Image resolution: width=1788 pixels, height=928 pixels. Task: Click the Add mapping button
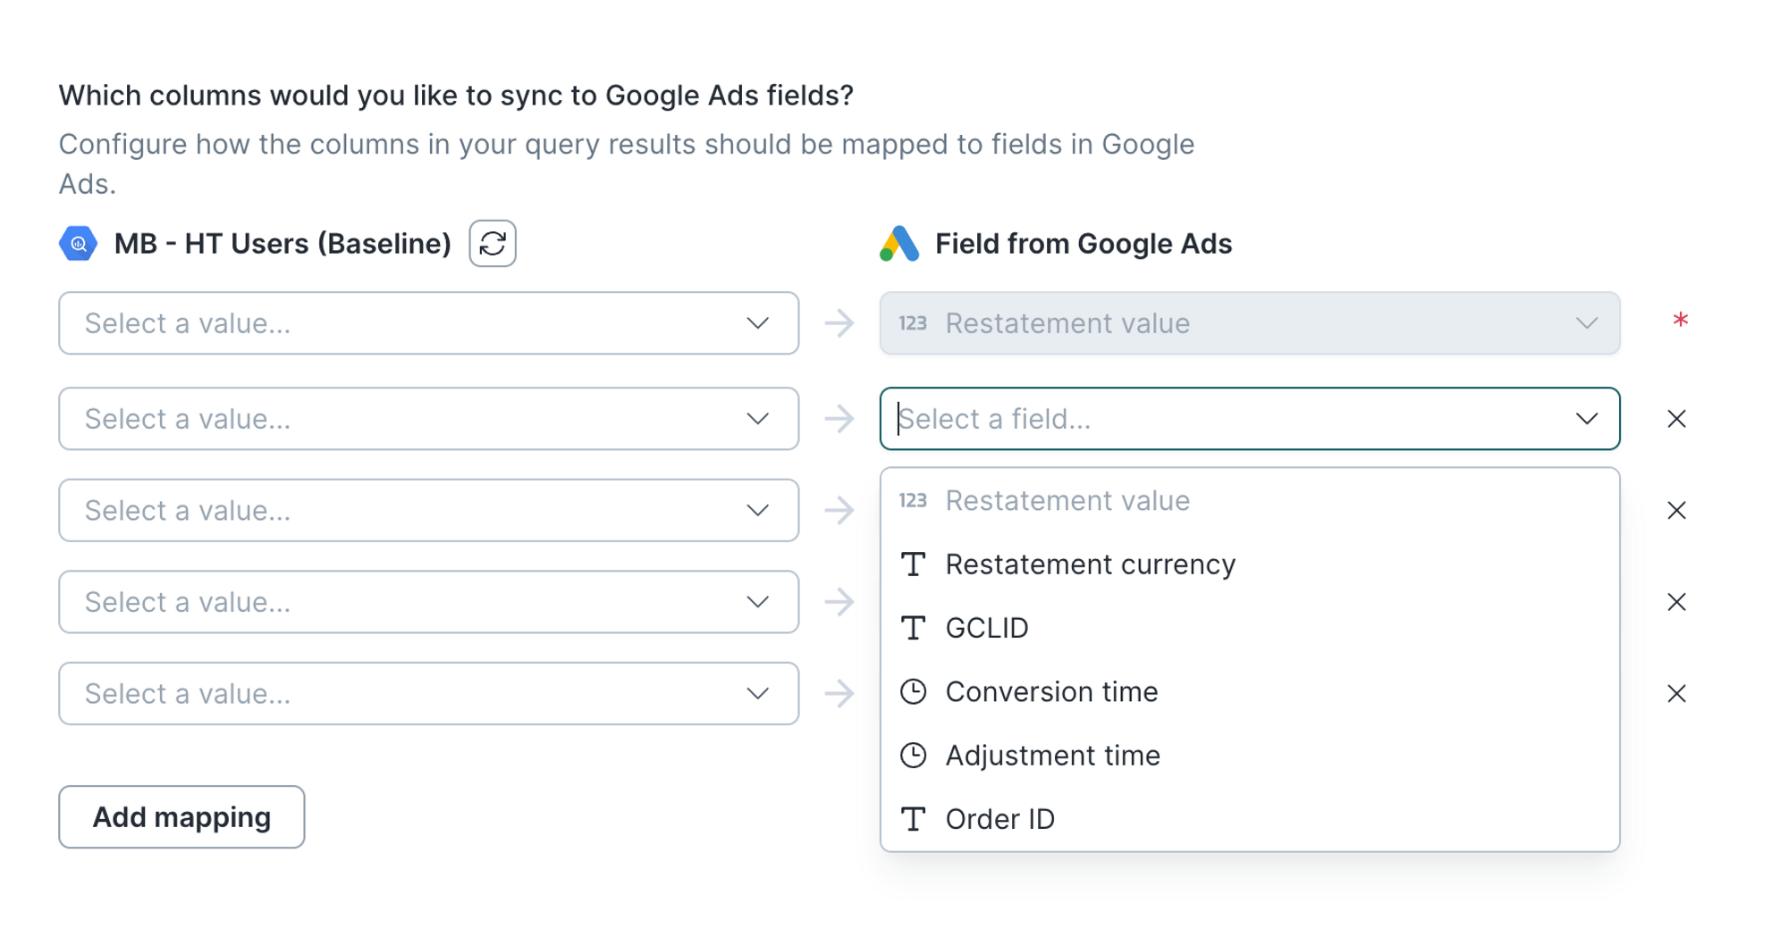[x=181, y=817]
